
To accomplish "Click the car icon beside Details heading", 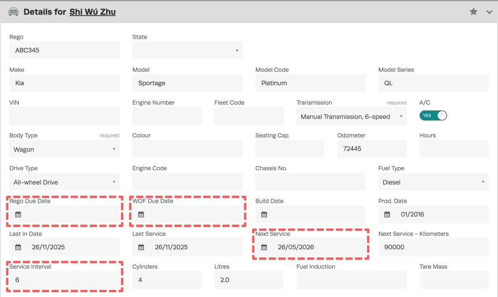I will point(13,12).
